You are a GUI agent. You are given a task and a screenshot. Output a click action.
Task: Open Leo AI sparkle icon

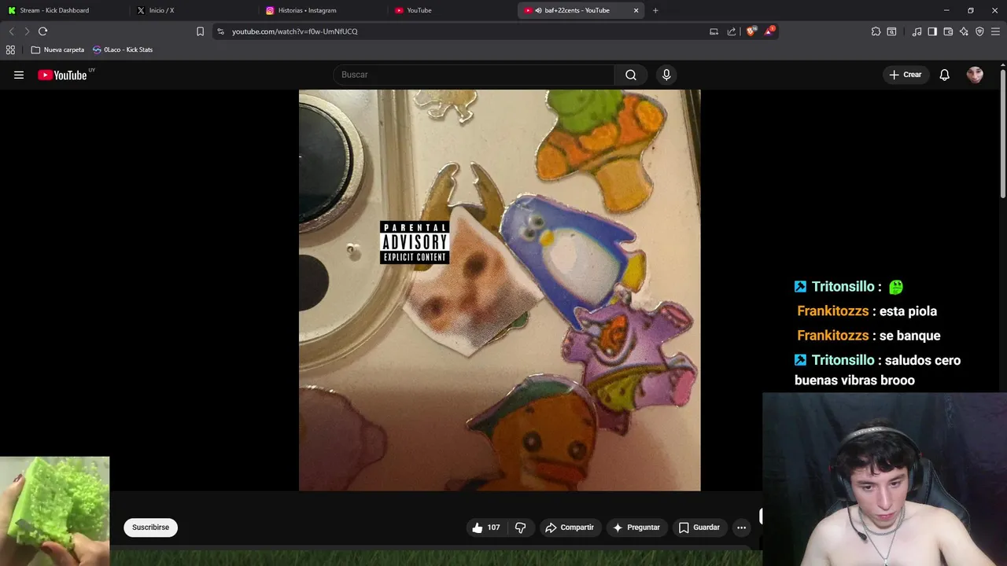pyautogui.click(x=964, y=31)
